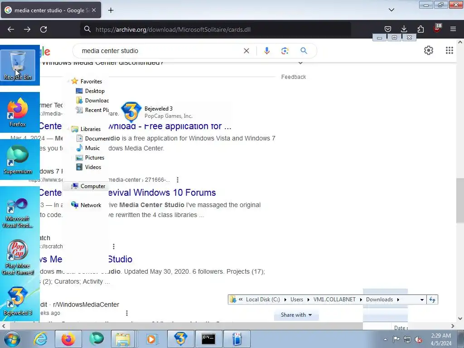
Task: Go forward in Firefox browser
Action: point(27,29)
